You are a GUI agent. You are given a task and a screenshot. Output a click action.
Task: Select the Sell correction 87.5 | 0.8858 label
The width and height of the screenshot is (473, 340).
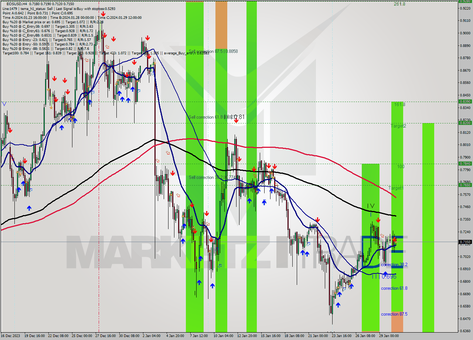(213, 51)
